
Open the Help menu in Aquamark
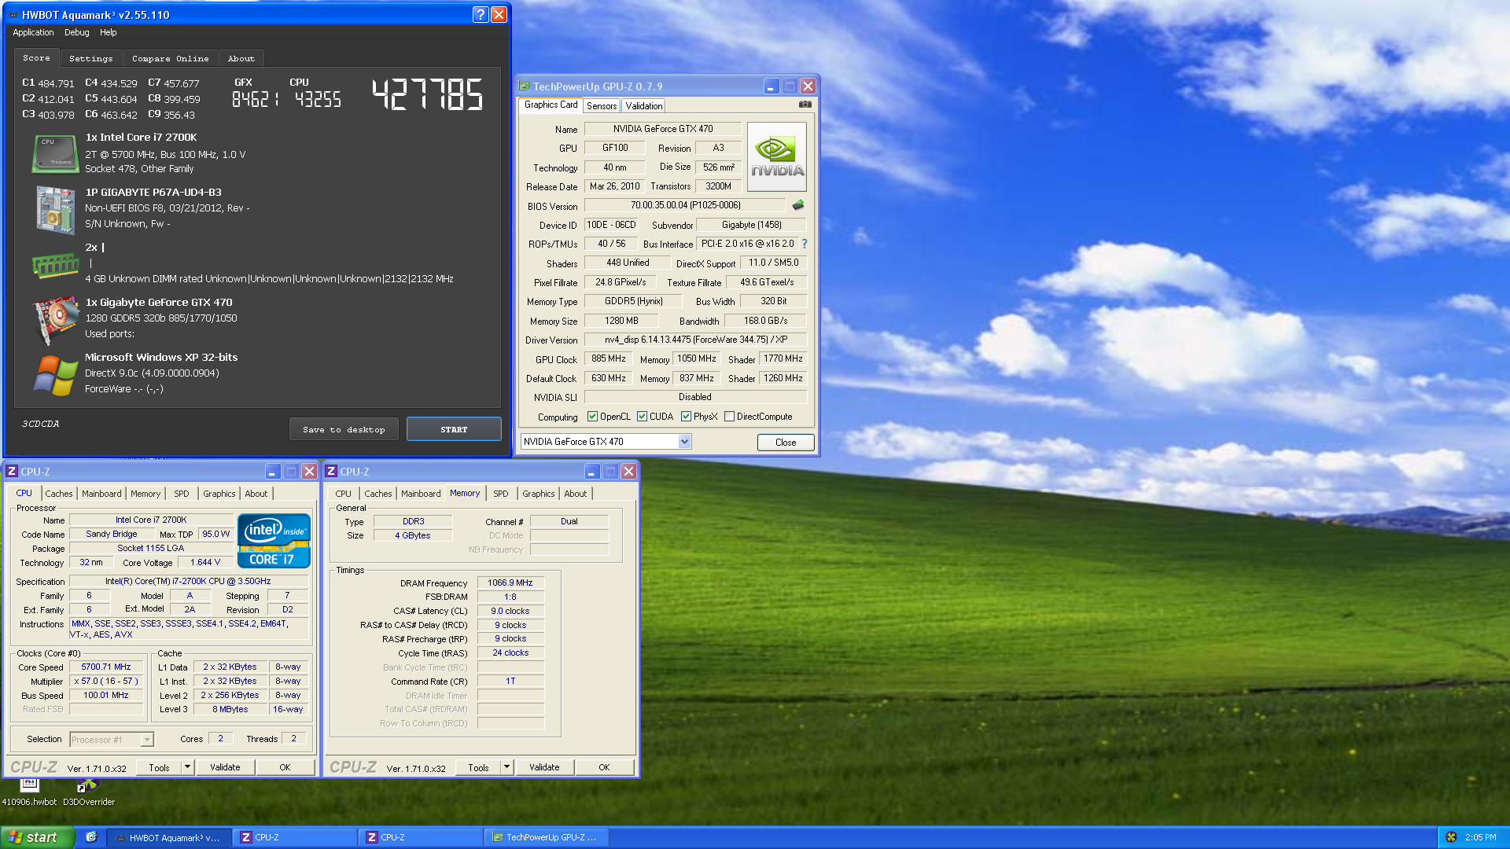[108, 32]
